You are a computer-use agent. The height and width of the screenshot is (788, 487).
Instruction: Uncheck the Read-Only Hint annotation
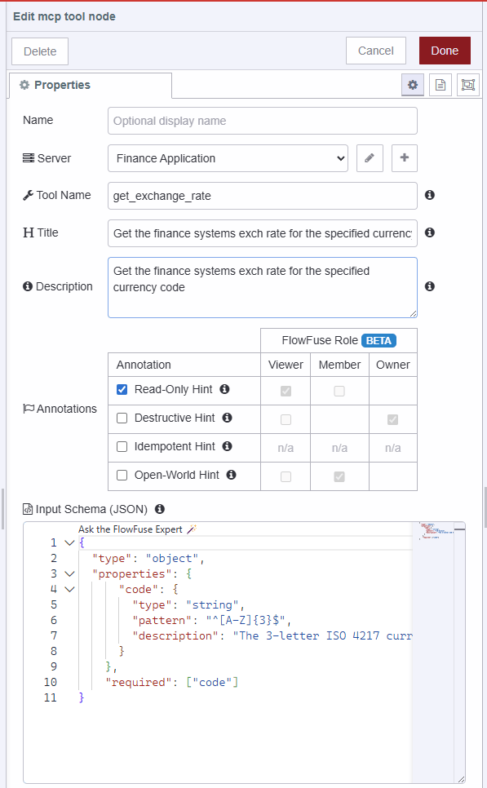(x=122, y=390)
